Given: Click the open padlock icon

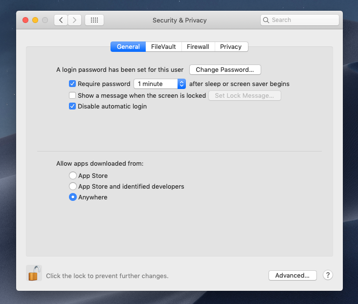Looking at the screenshot, I should click(34, 273).
